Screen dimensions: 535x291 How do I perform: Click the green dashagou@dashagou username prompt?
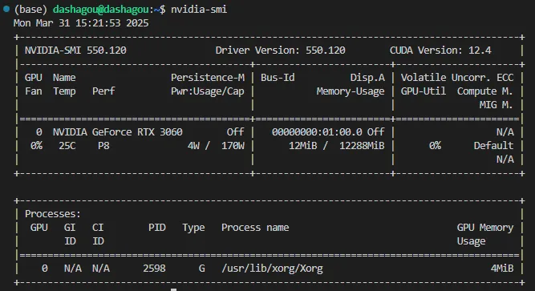click(x=100, y=10)
